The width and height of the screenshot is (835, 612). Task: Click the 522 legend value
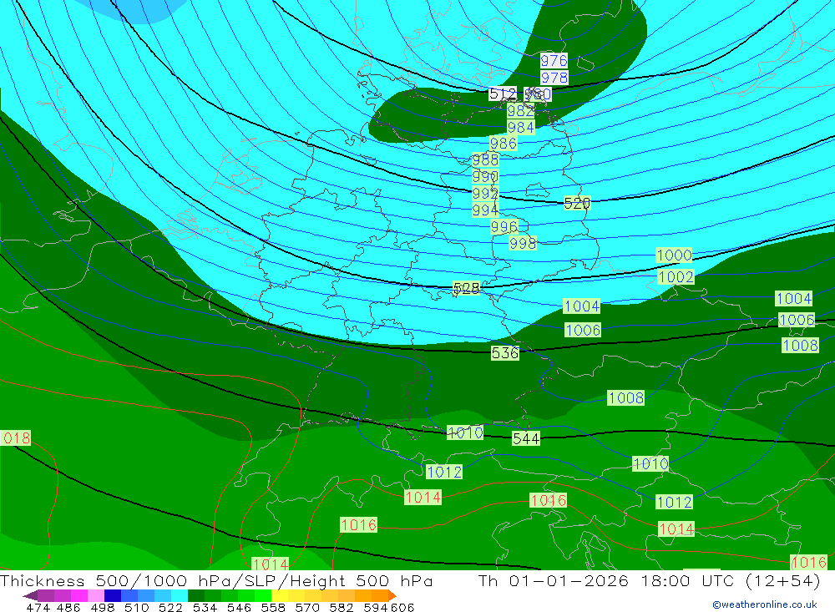click(170, 607)
